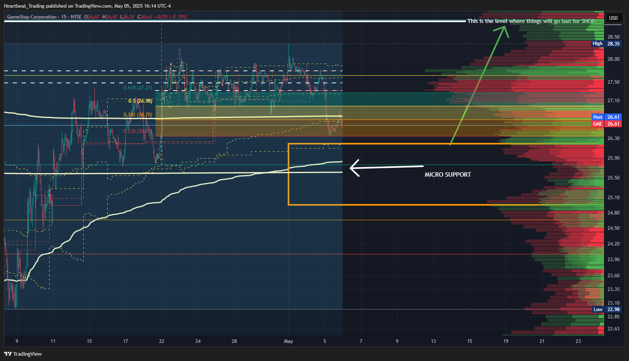The width and height of the screenshot is (629, 361).
Task: Click the 22.63 price axis label
Action: (x=613, y=329)
